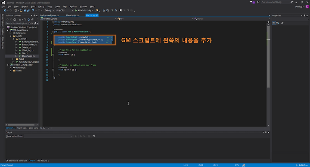Switch to the Team Explorer tab

[22, 128]
